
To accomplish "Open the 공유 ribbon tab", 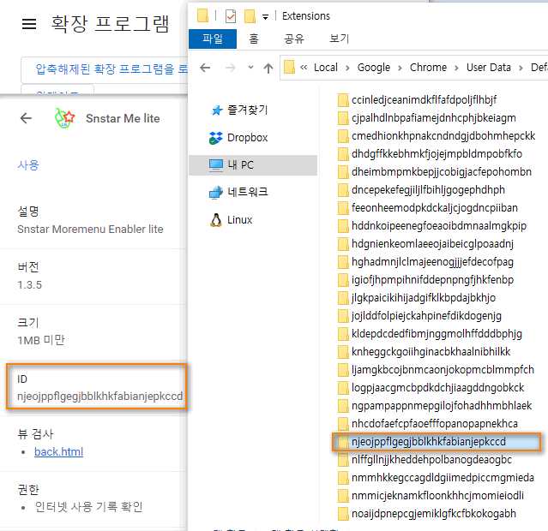I will (294, 39).
